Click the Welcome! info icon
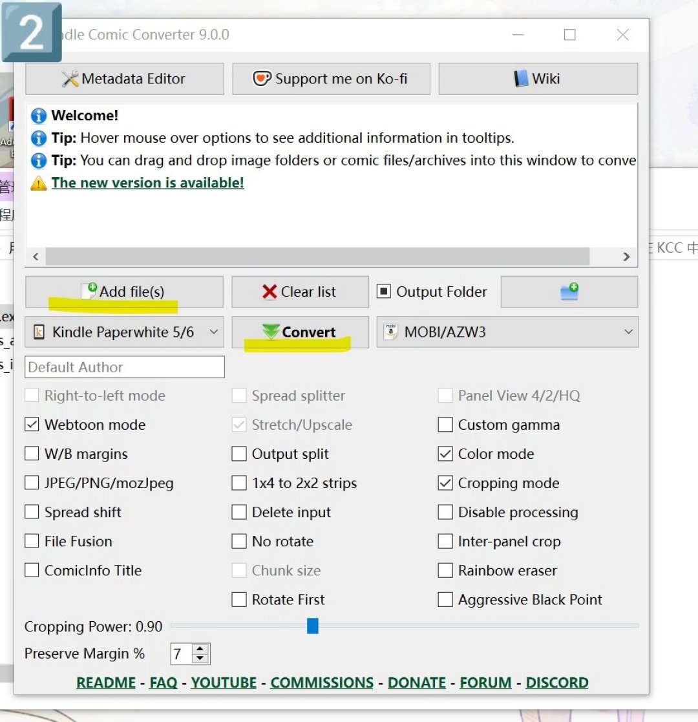Image resolution: width=698 pixels, height=722 pixels. [39, 116]
